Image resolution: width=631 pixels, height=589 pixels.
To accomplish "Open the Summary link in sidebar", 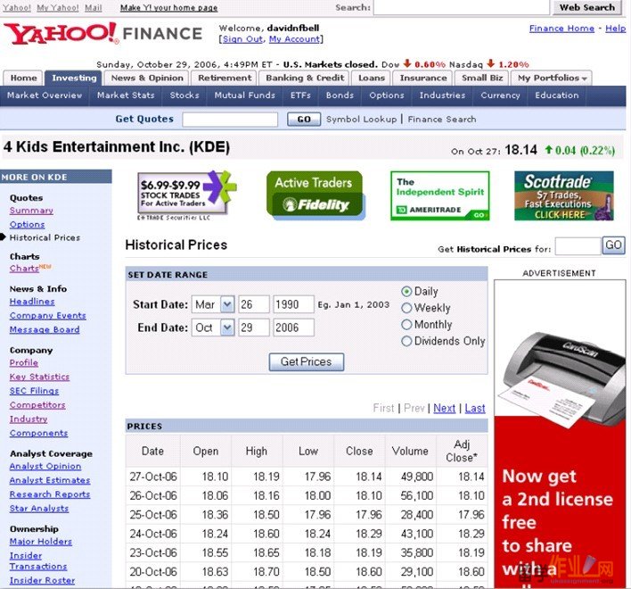I will tap(31, 211).
